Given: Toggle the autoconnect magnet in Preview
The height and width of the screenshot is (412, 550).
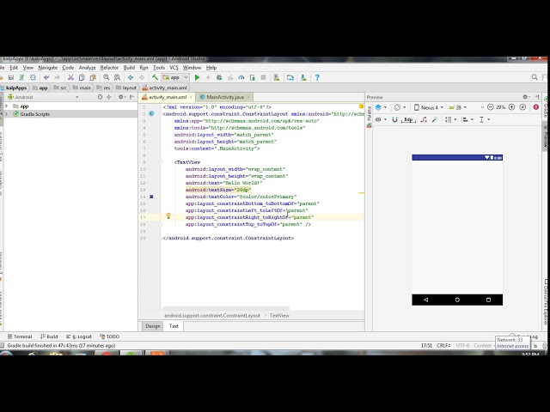Looking at the screenshot, I should [x=394, y=119].
